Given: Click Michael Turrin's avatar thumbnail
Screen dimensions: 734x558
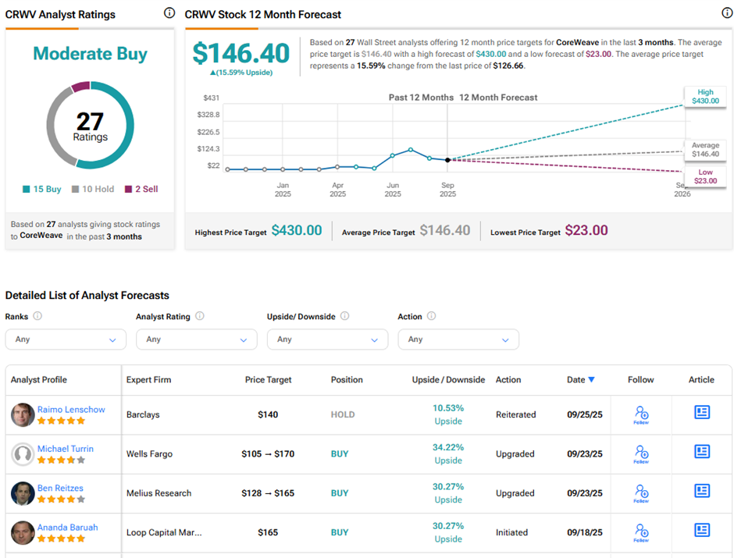Looking at the screenshot, I should pos(23,454).
